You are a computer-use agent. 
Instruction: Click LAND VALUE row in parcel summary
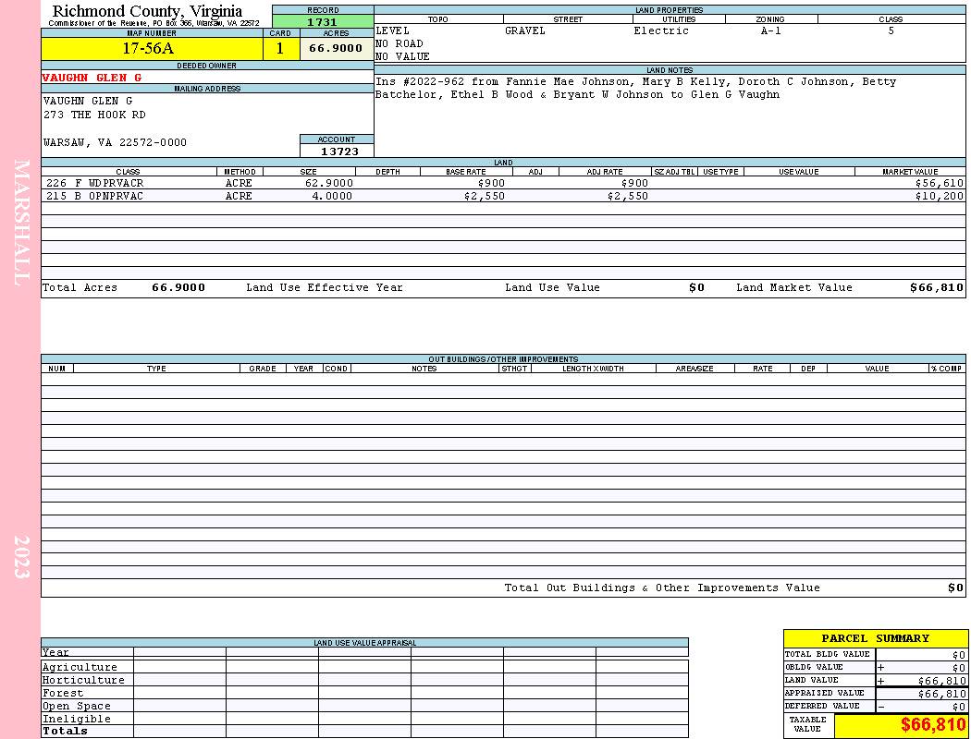coord(875,680)
